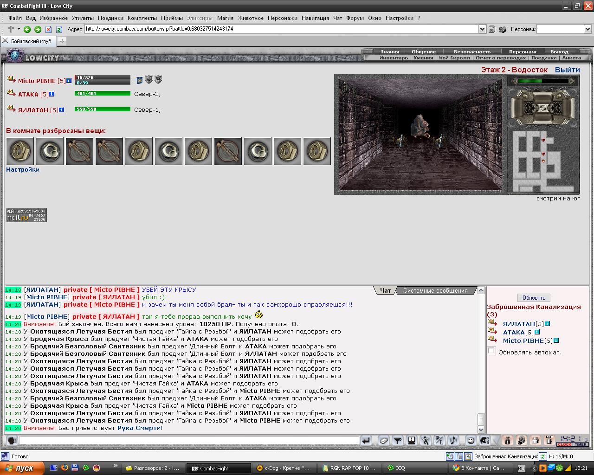Click the Обновить button
Viewport: 594px width, 475px height.
click(x=534, y=298)
